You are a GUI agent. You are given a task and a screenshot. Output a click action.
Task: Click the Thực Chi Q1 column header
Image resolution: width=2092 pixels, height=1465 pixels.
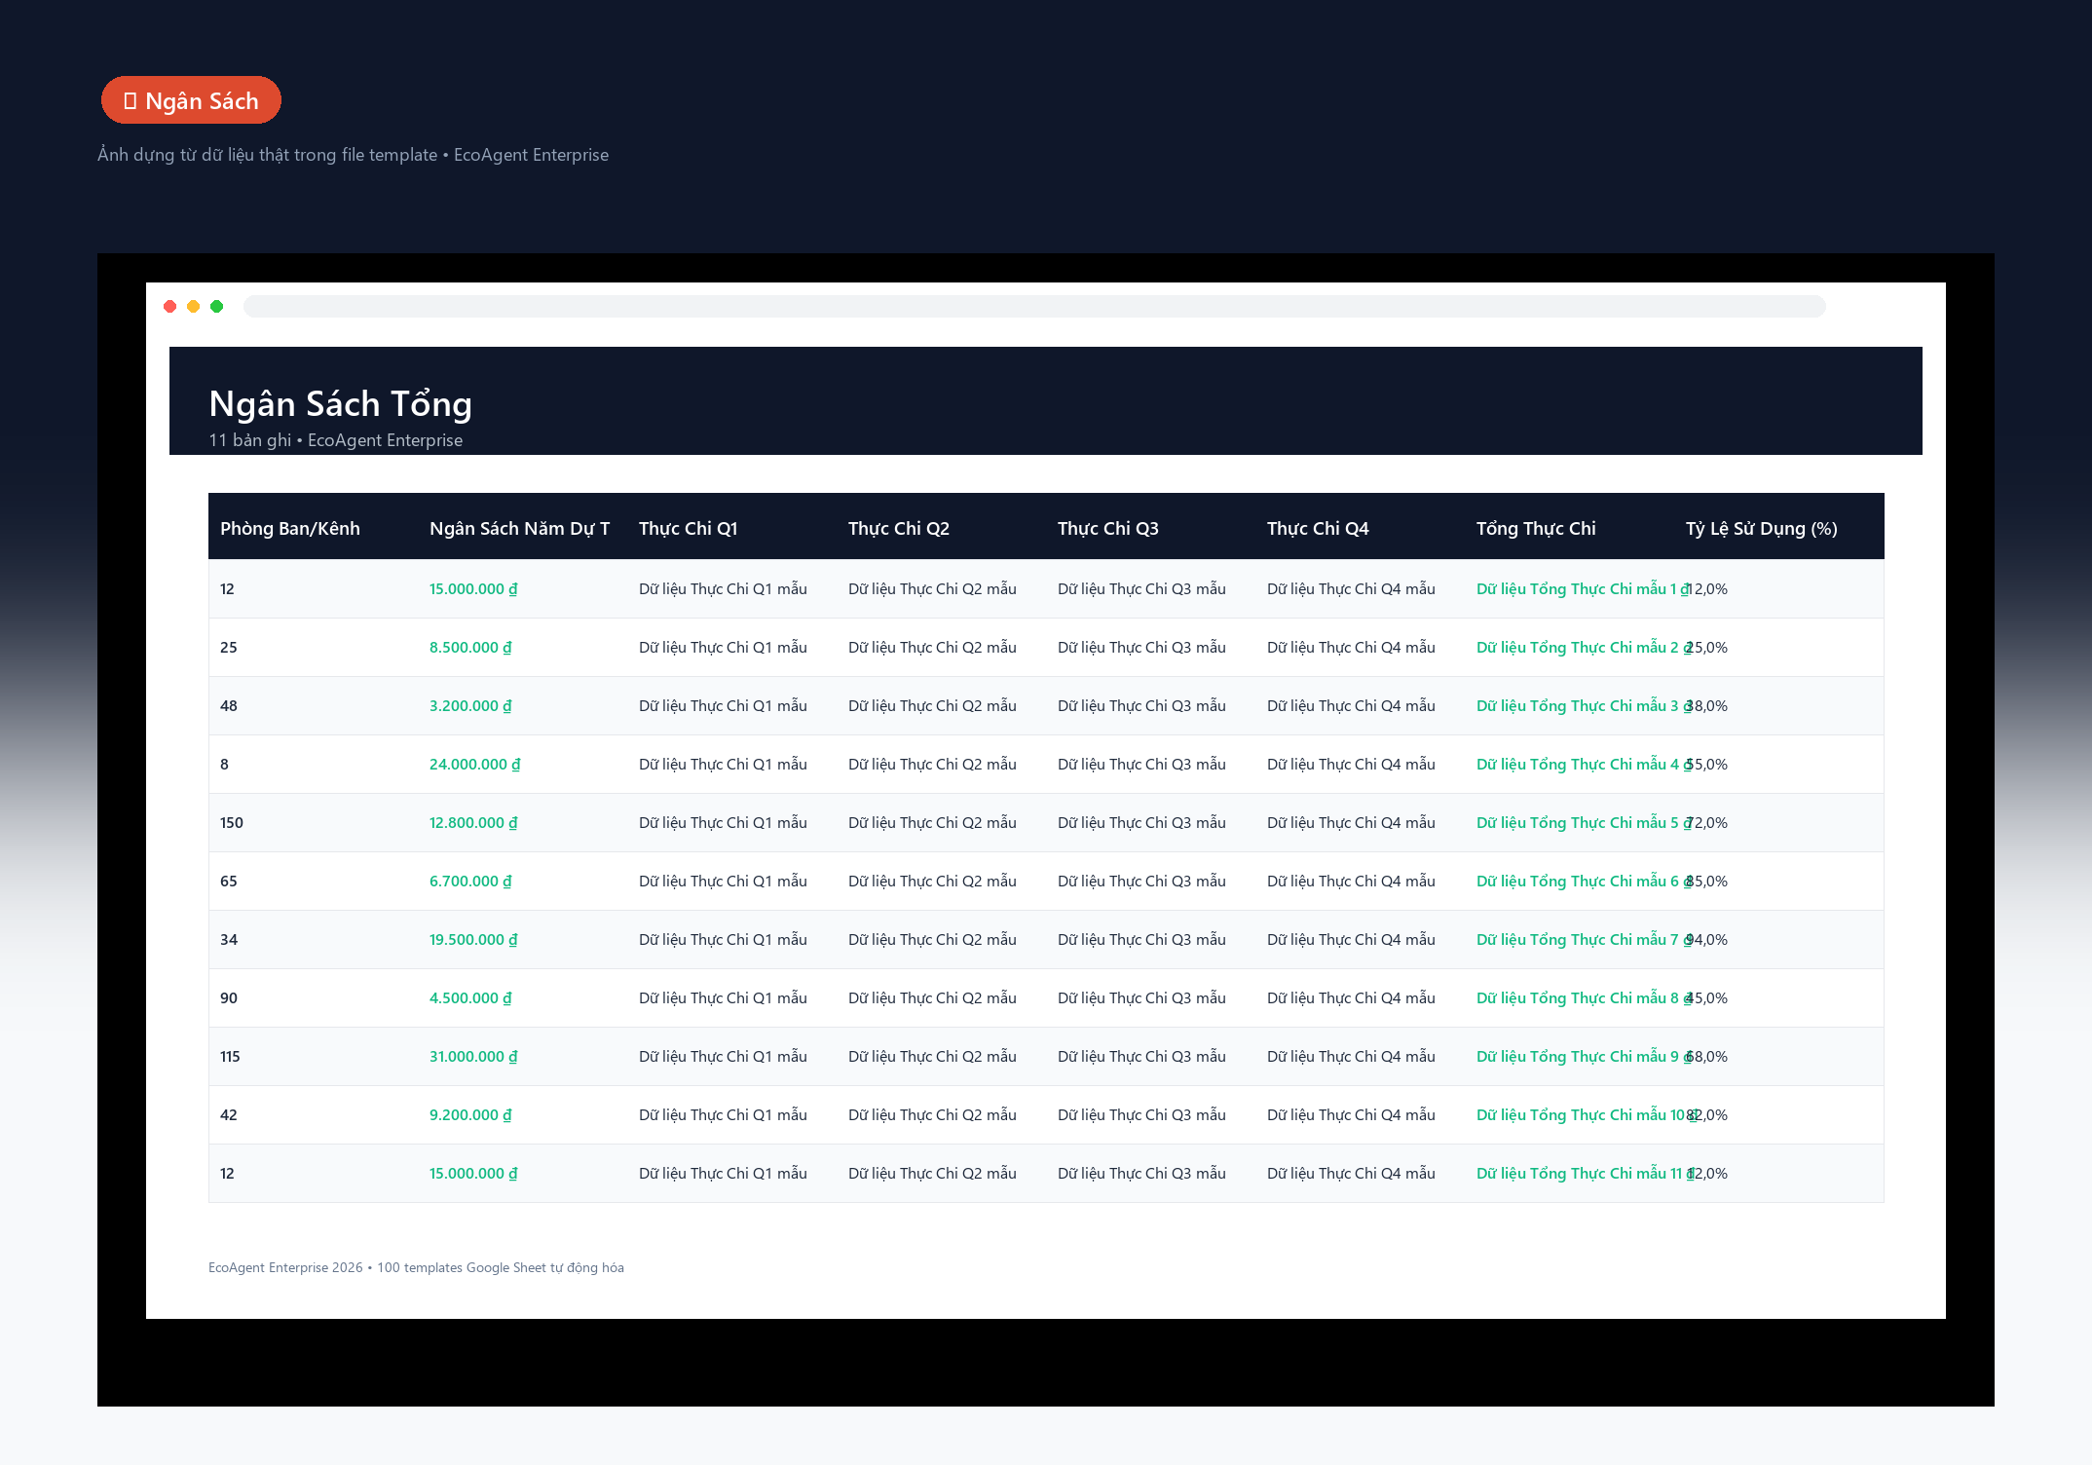click(689, 529)
